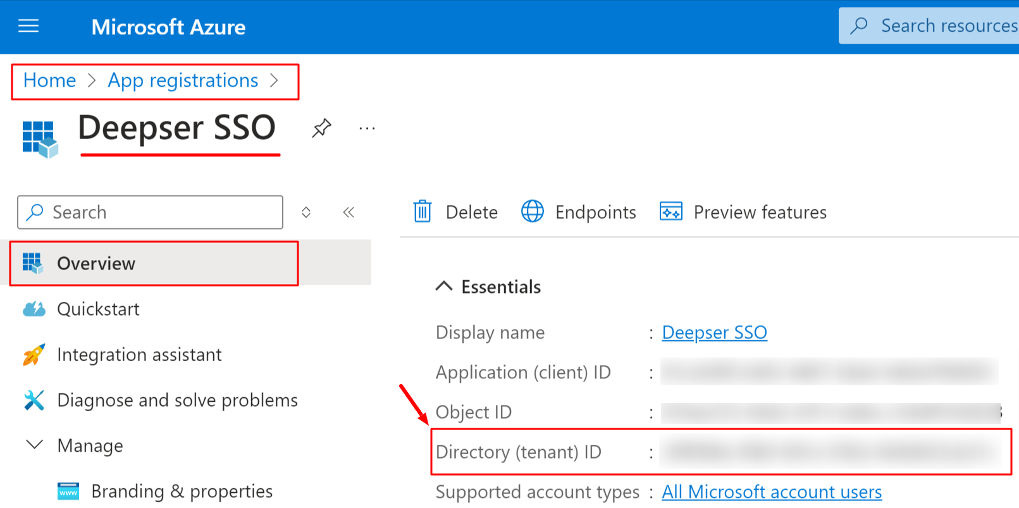Go to Home breadcrumb
This screenshot has height=508, width=1019.
pos(49,80)
